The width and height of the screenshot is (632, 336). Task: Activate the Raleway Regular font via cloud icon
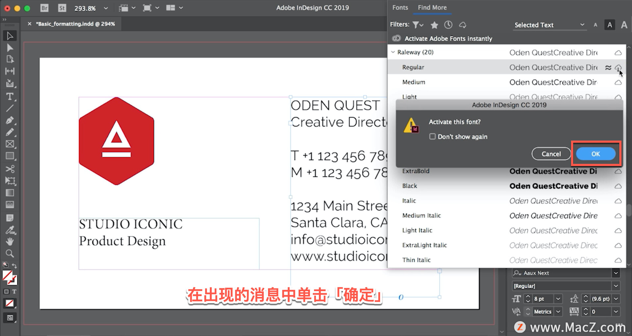[x=618, y=68]
